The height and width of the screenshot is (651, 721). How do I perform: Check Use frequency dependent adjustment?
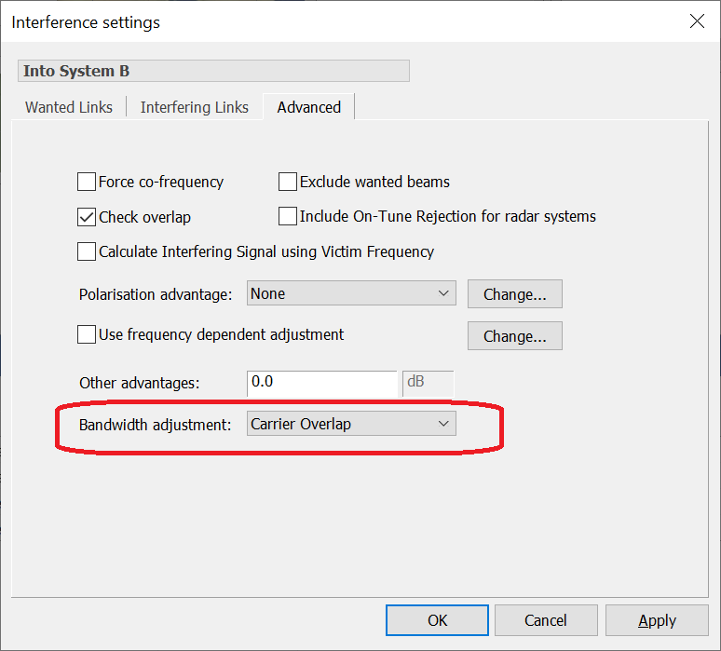[x=87, y=334]
